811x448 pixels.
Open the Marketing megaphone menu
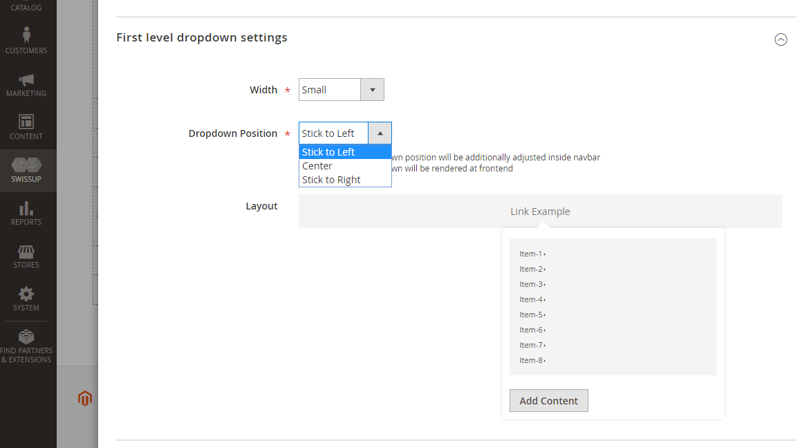[26, 84]
